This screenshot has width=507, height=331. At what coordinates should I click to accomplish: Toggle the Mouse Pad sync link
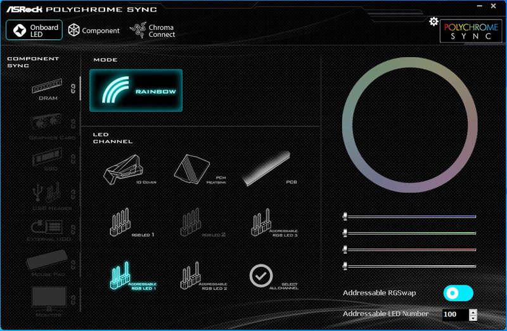[x=73, y=264]
